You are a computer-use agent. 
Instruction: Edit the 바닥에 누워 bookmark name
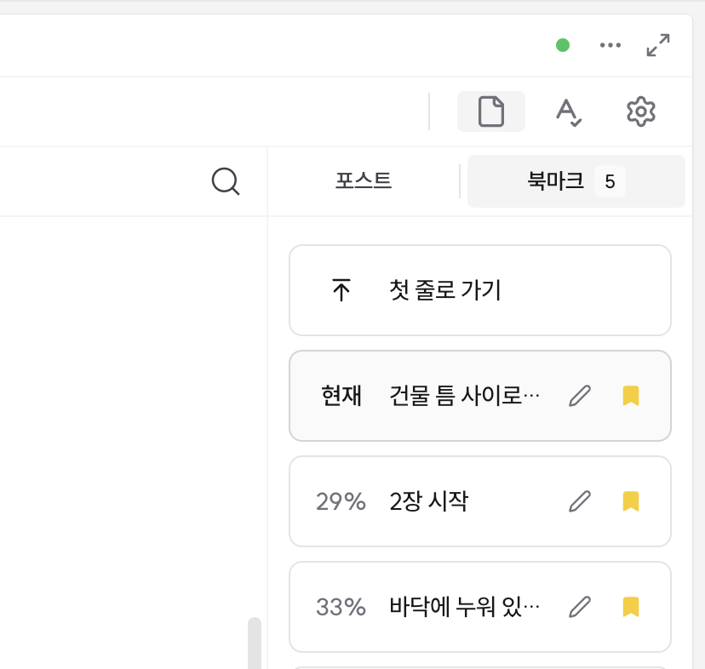coord(580,607)
